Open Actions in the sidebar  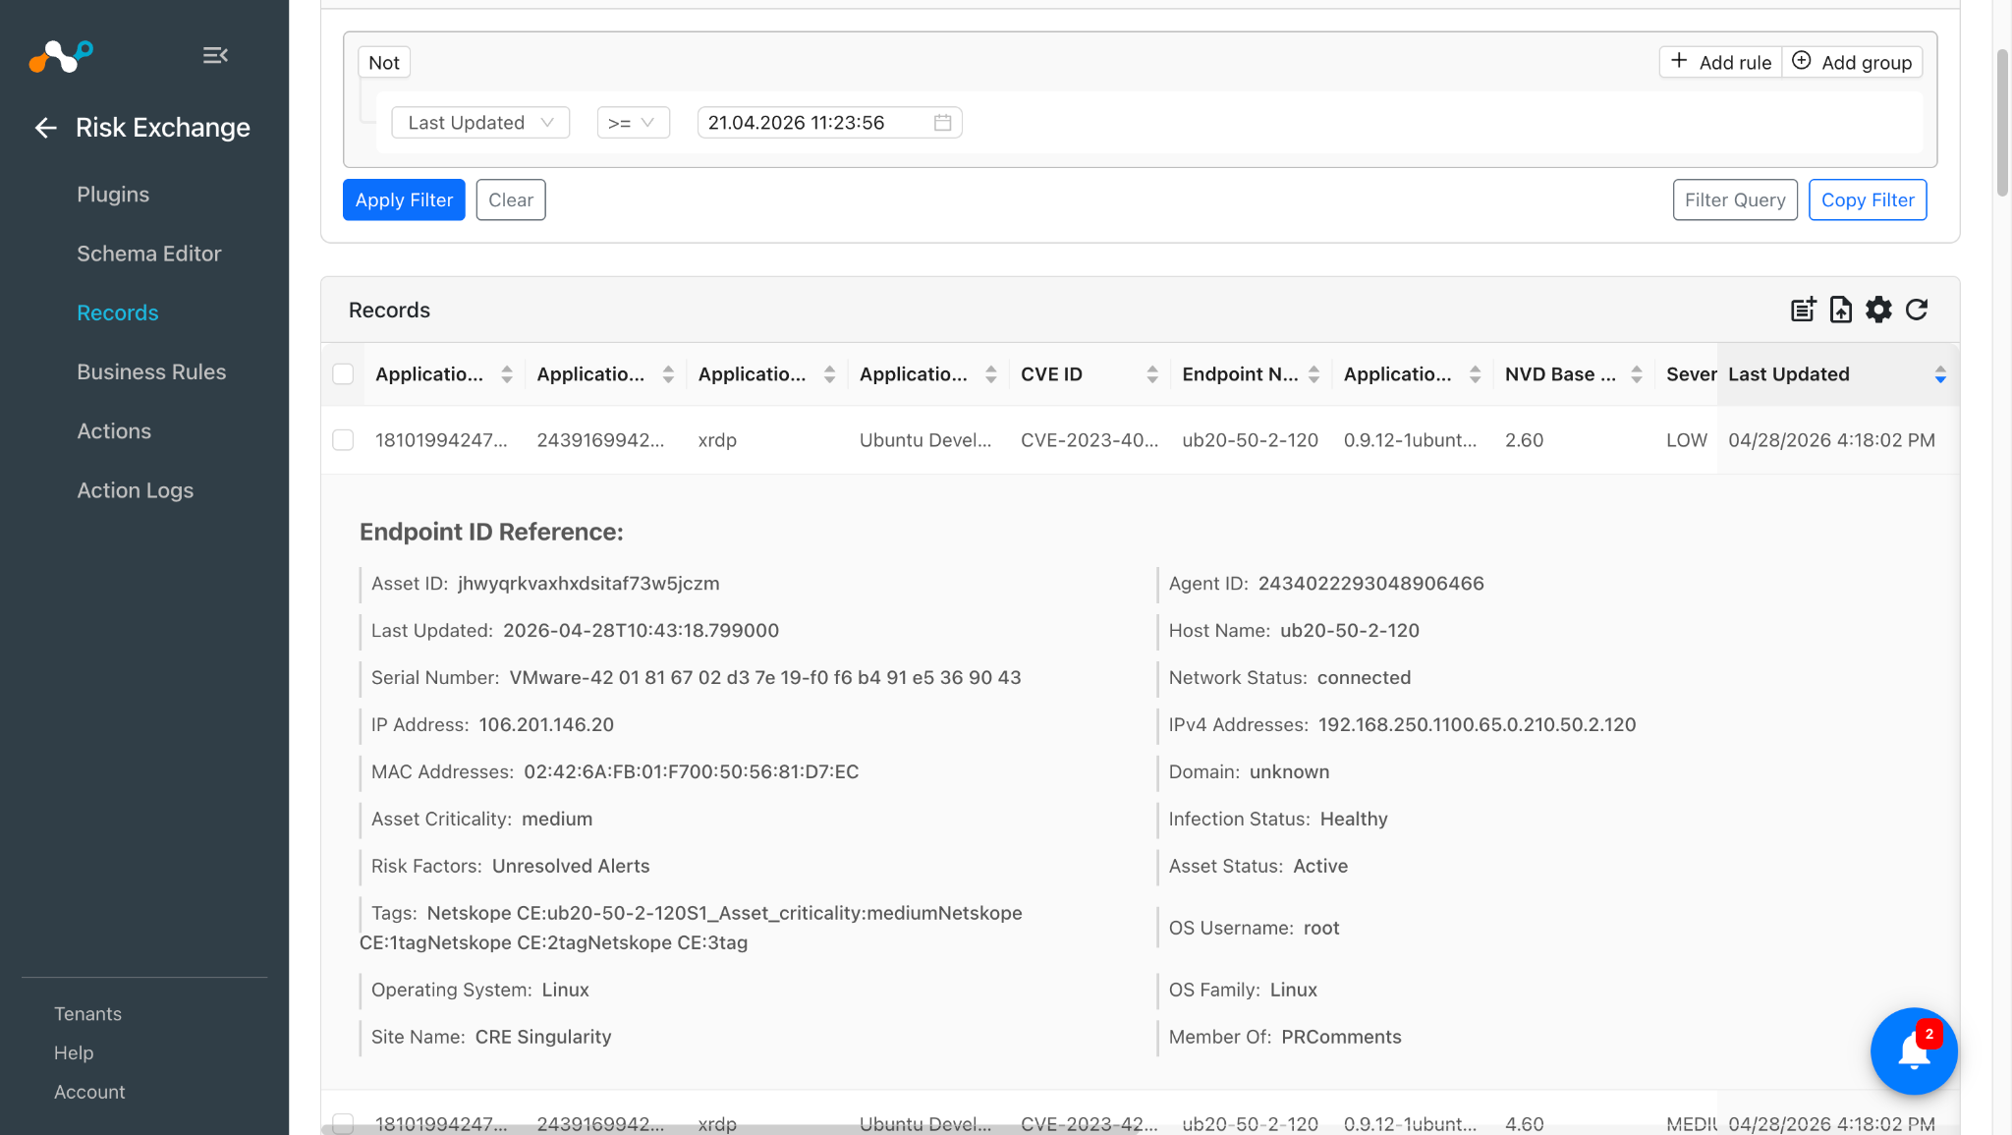114,430
